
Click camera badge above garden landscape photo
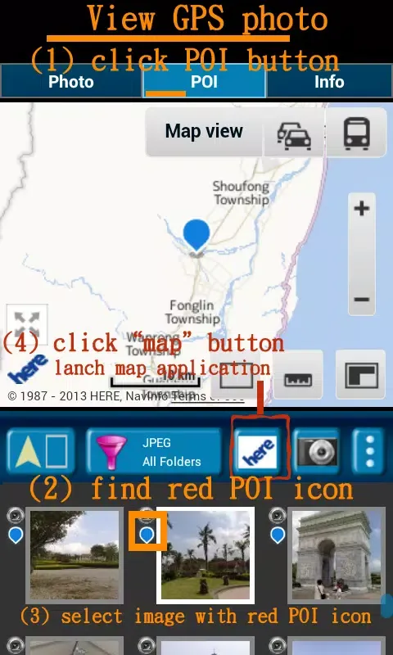coord(16,516)
